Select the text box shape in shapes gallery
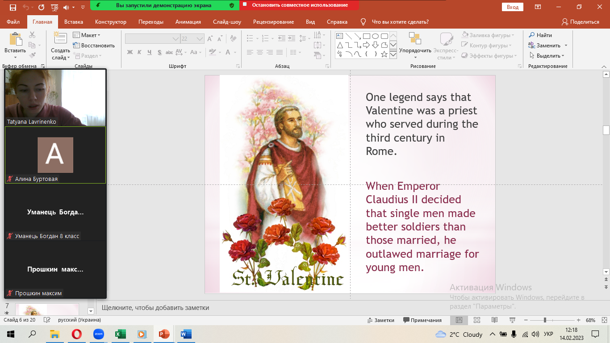This screenshot has height=343, width=610. point(339,36)
